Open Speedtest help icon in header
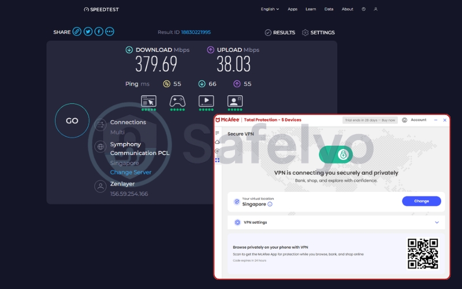The image size is (462, 289). coord(364,9)
